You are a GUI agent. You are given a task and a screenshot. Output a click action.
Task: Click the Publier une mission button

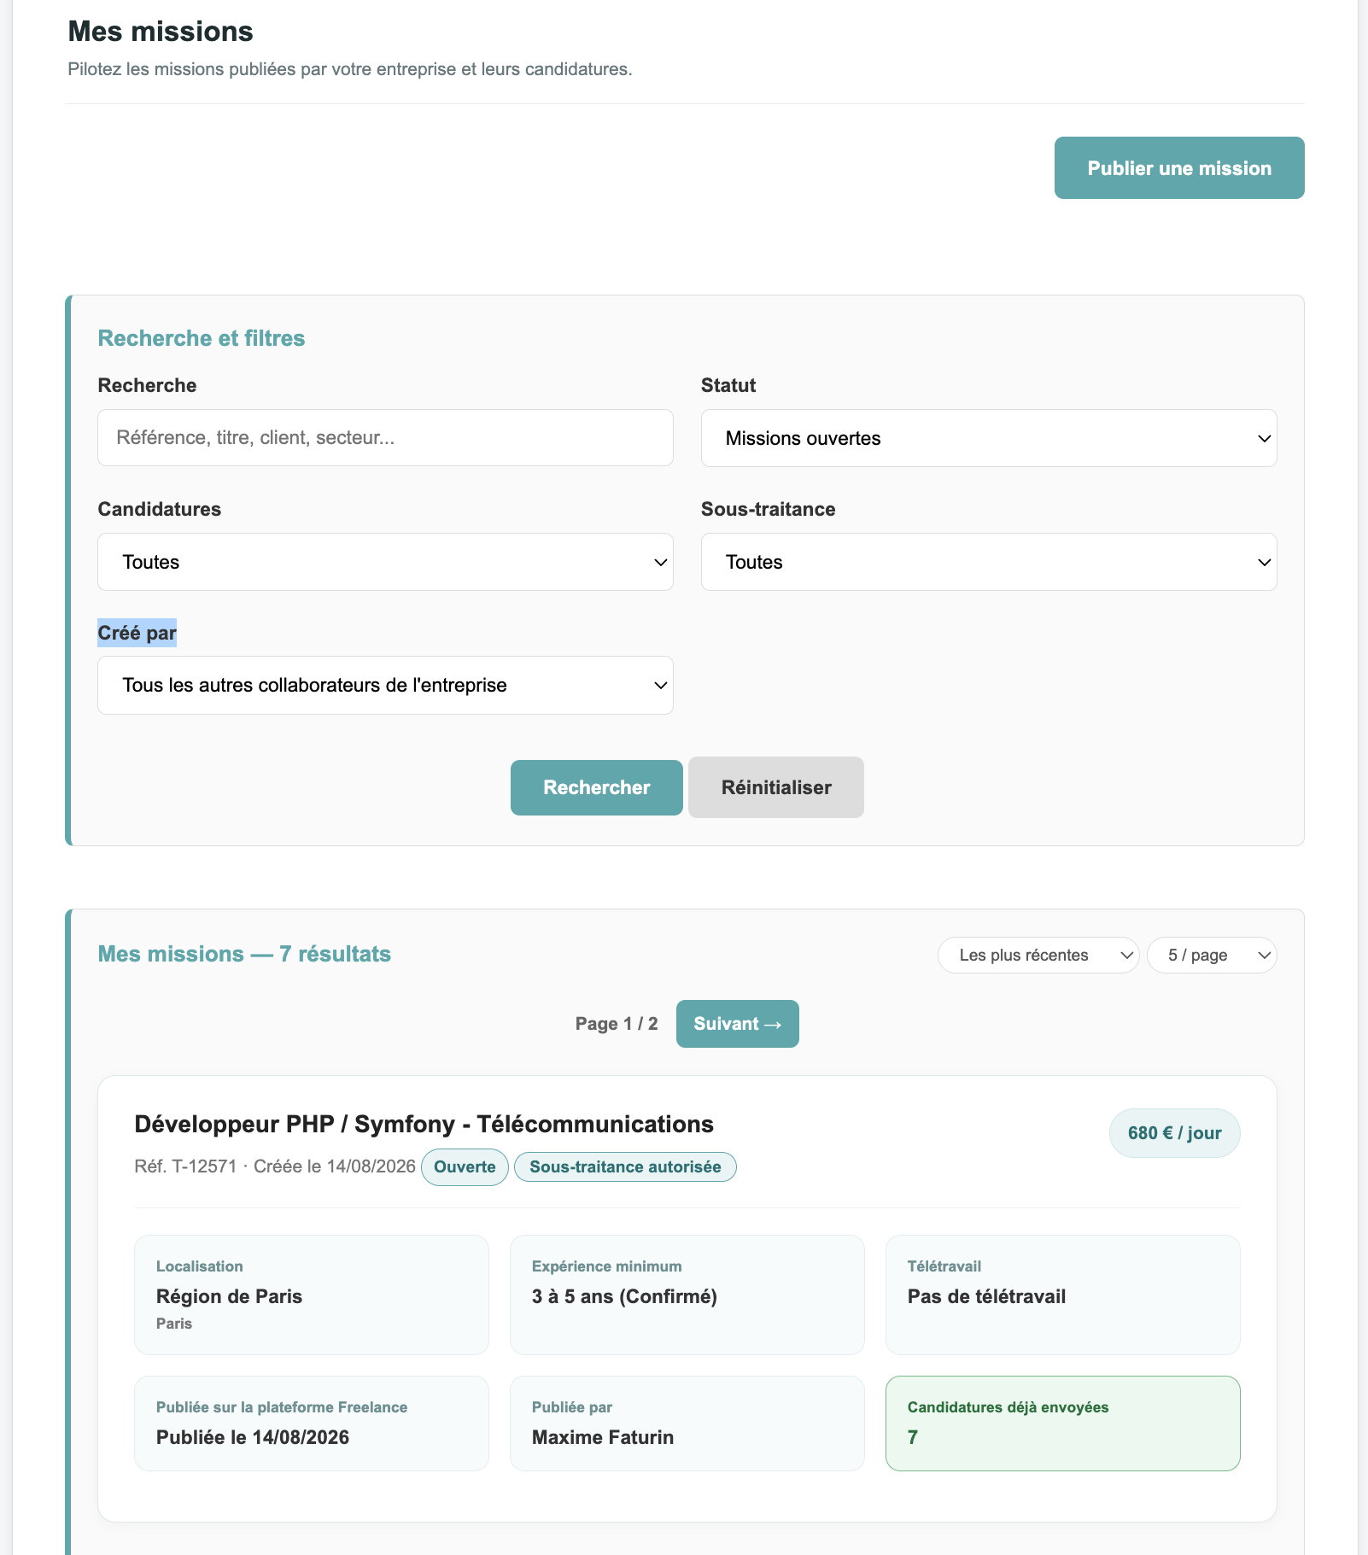coord(1179,168)
